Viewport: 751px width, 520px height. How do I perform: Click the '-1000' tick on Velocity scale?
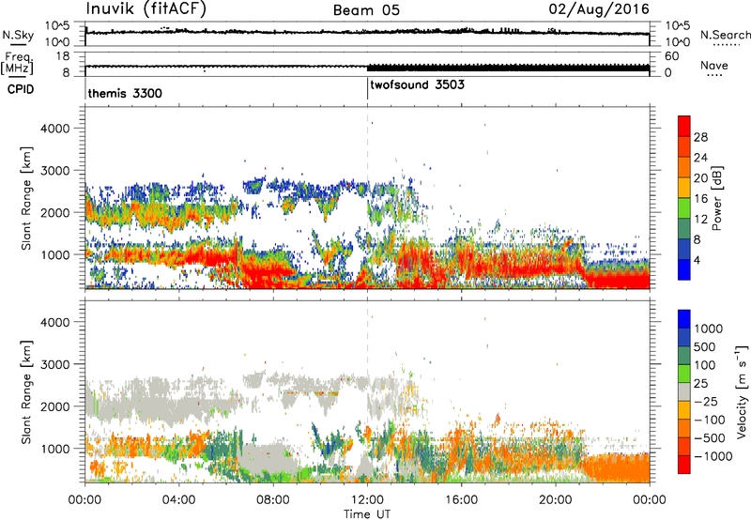(x=713, y=456)
